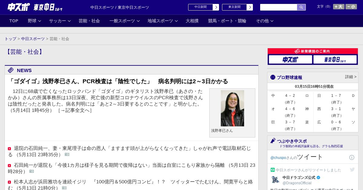Open the 石田純一が退院も article link

[x=119, y=165]
